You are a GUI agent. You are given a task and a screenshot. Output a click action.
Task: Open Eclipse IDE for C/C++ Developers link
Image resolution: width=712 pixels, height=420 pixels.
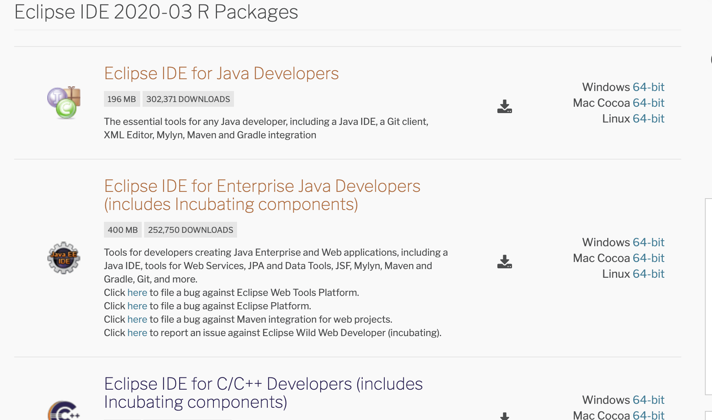coord(263,393)
